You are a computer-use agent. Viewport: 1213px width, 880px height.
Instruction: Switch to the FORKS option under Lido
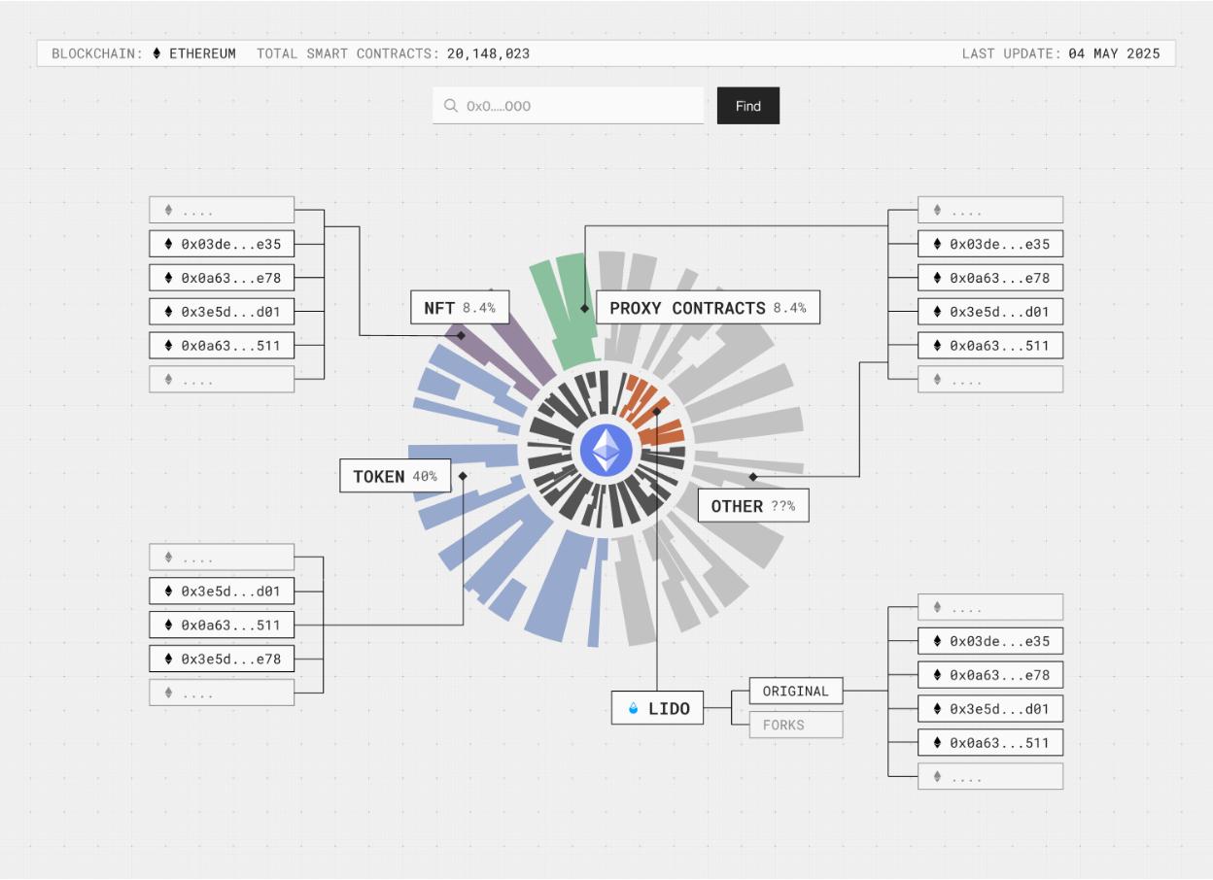[796, 725]
